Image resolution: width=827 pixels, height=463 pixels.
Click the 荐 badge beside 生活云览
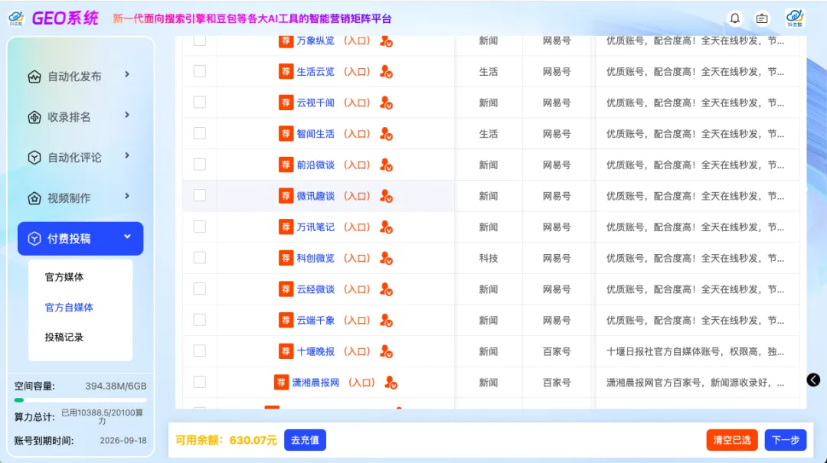click(x=286, y=72)
